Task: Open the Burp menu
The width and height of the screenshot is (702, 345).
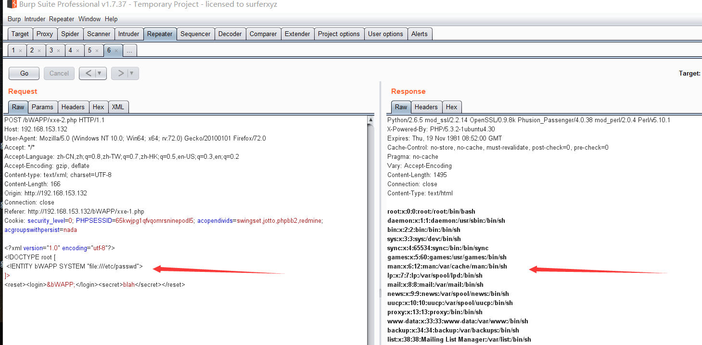Action: (14, 19)
